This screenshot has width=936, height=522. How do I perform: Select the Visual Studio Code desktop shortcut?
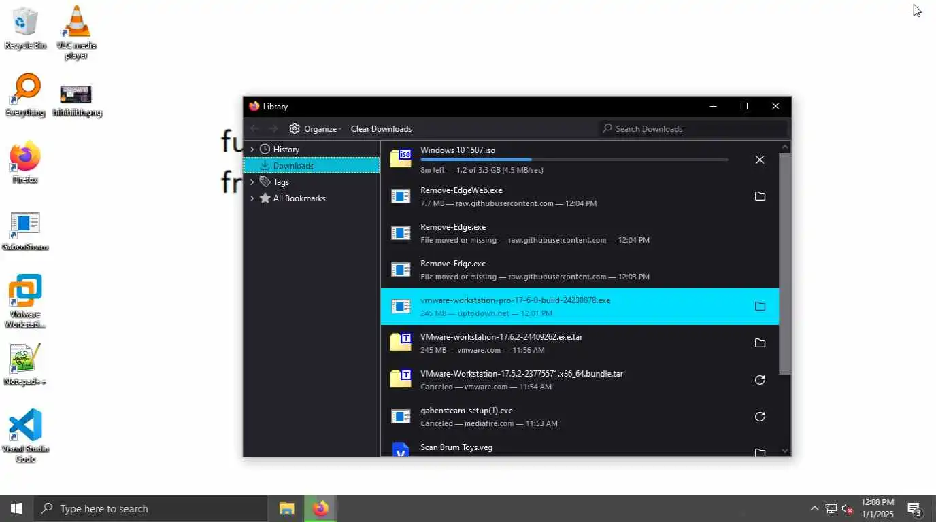pos(25,436)
